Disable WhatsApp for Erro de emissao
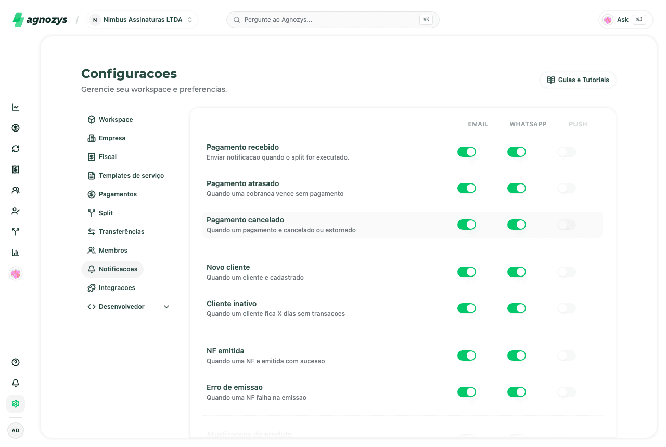 point(517,392)
